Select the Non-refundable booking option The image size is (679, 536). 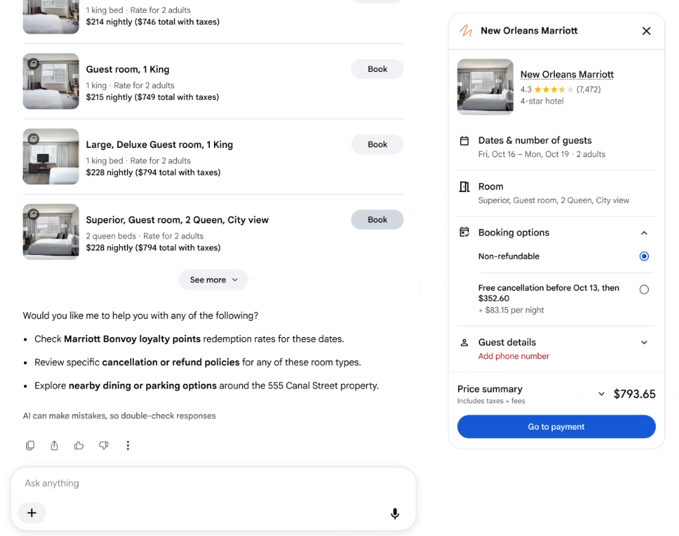click(644, 256)
